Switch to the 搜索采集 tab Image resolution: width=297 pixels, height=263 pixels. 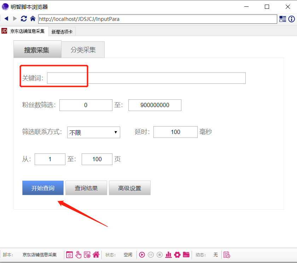tap(37, 49)
